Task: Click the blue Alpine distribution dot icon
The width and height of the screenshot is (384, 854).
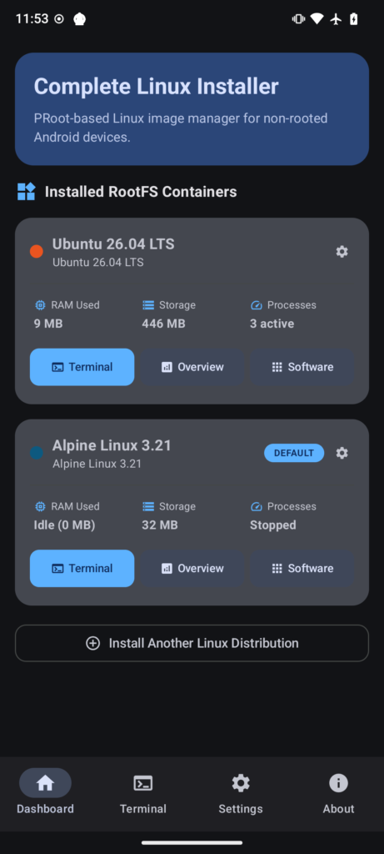Action: click(37, 453)
